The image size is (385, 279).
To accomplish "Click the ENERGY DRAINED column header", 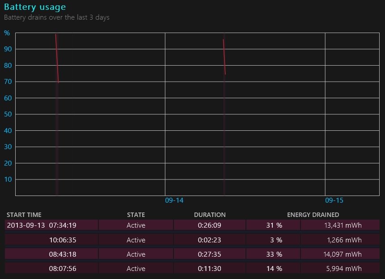I will pyautogui.click(x=313, y=215).
